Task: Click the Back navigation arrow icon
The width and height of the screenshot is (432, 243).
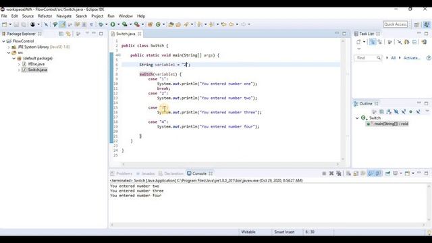Action: (x=231, y=24)
